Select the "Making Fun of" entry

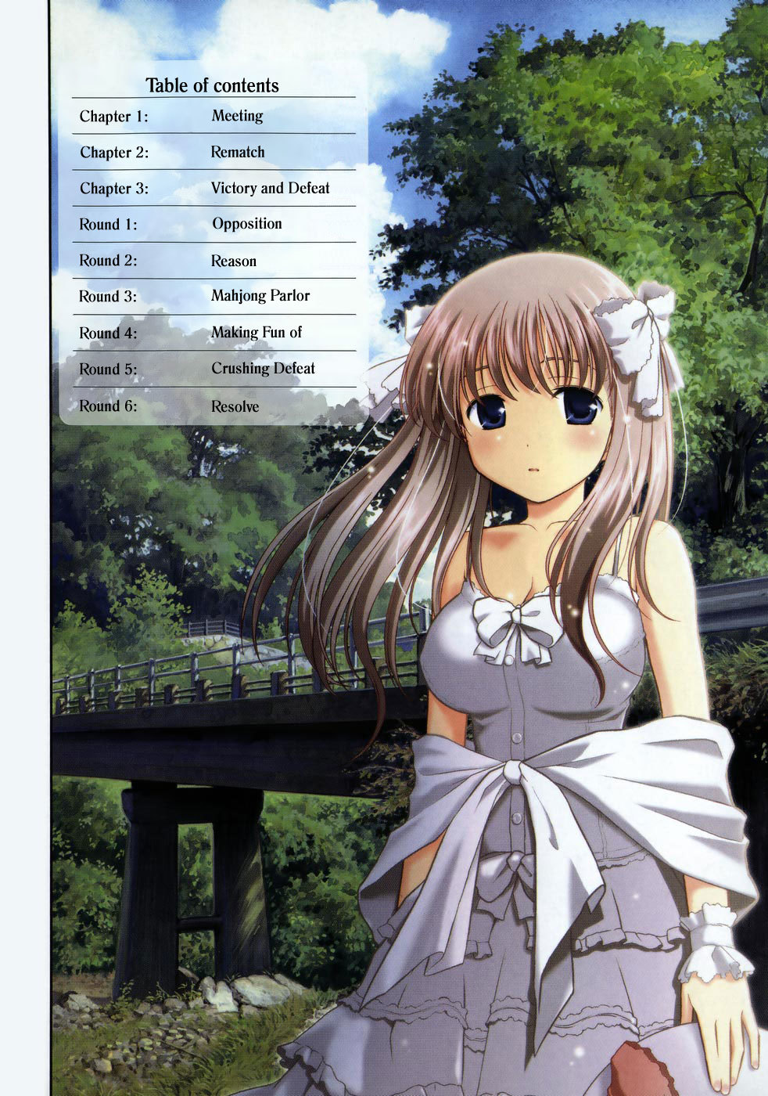pos(256,333)
